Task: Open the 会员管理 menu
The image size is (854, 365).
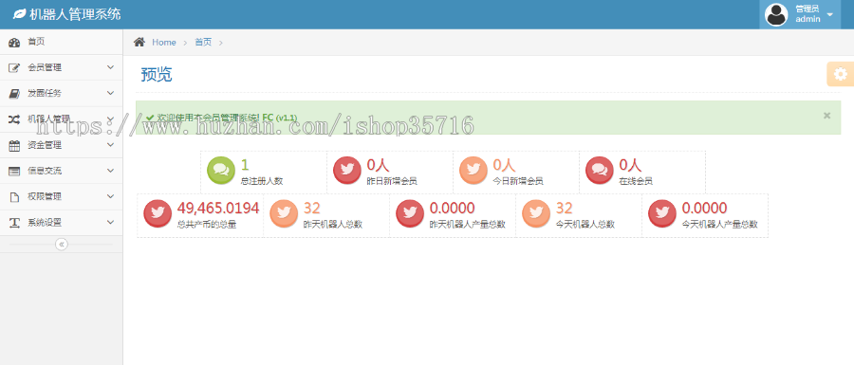Action: (61, 67)
